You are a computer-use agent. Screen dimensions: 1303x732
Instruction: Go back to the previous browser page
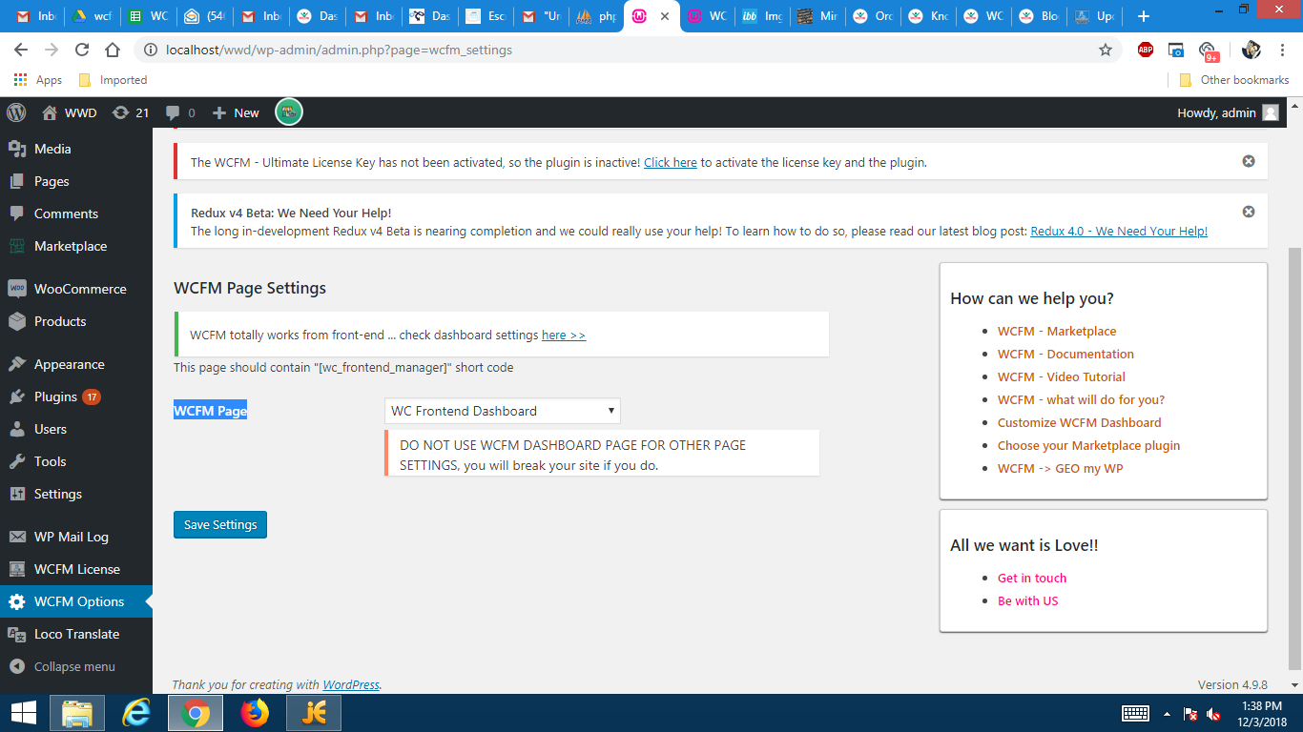pyautogui.click(x=21, y=50)
